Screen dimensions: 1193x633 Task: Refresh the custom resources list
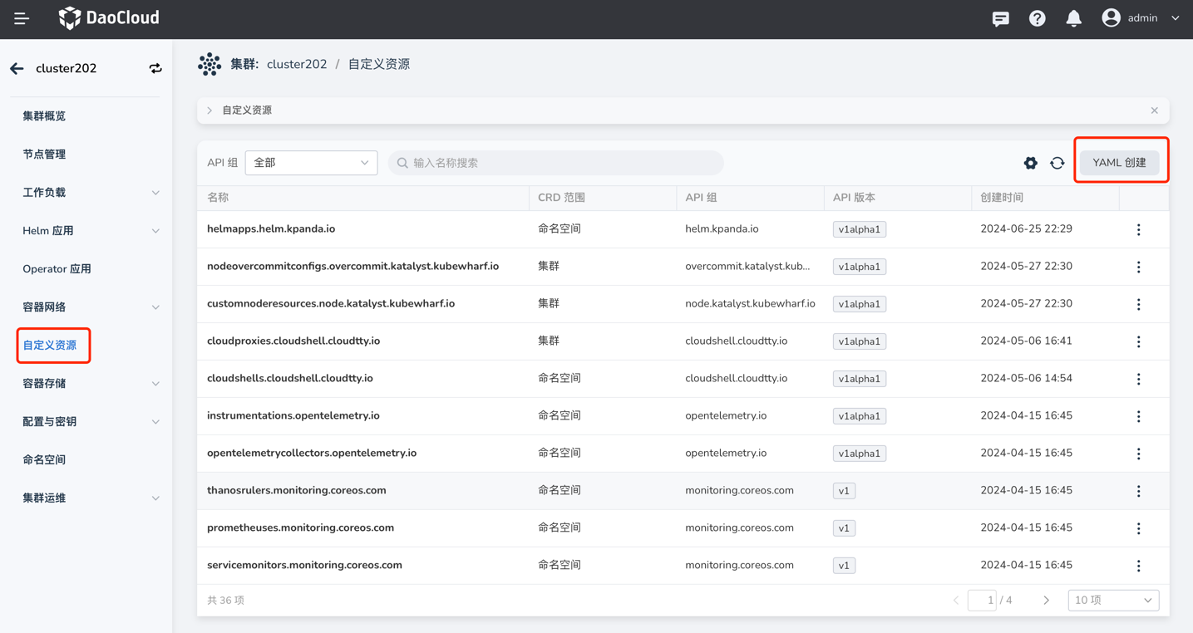tap(1057, 164)
